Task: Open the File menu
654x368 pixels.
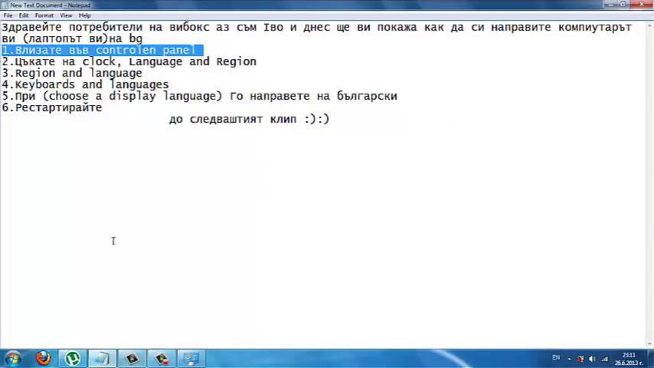Action: [x=8, y=15]
